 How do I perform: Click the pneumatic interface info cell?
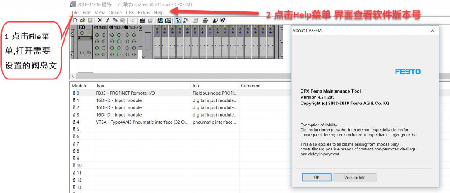coord(214,122)
